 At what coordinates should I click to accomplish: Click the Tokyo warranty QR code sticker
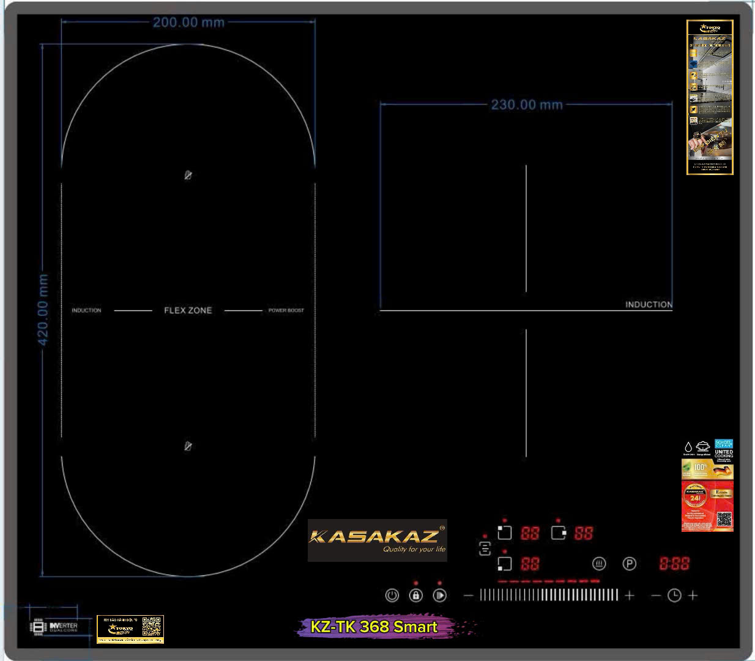coord(130,629)
